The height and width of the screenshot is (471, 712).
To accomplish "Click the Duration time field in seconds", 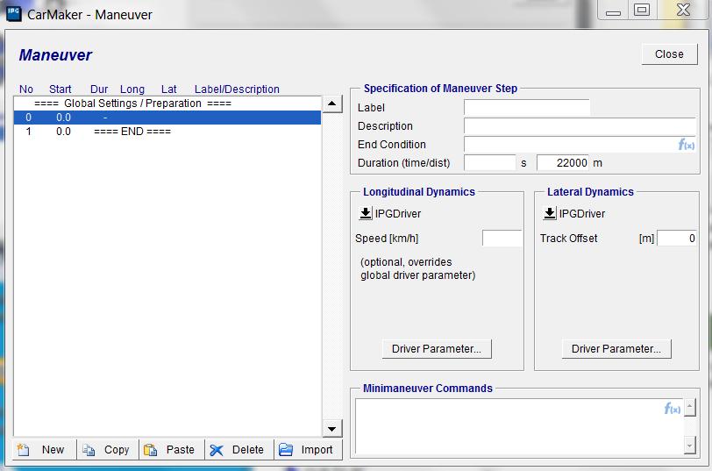I will click(490, 162).
